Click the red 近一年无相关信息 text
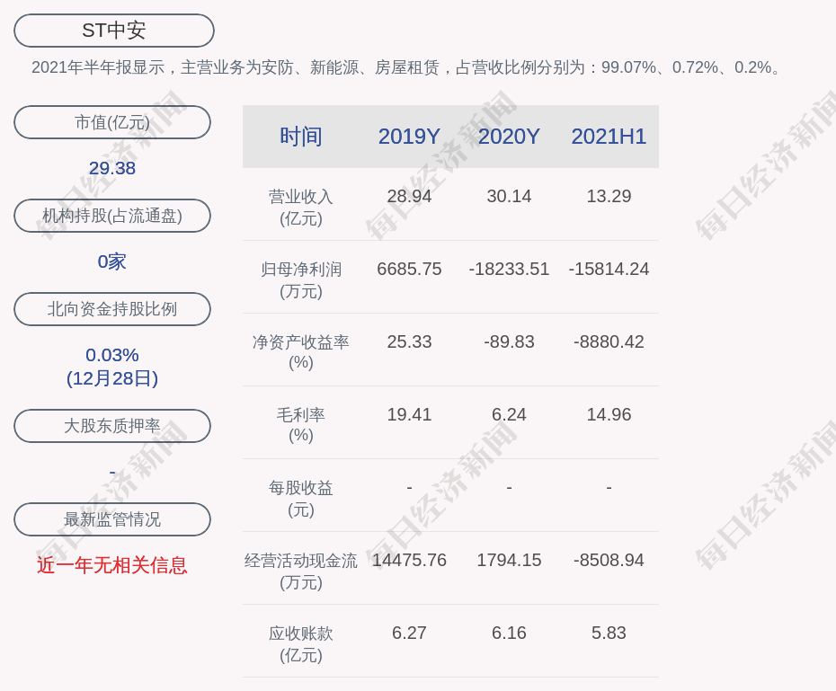Screen dimensions: 836x691 pos(112,565)
